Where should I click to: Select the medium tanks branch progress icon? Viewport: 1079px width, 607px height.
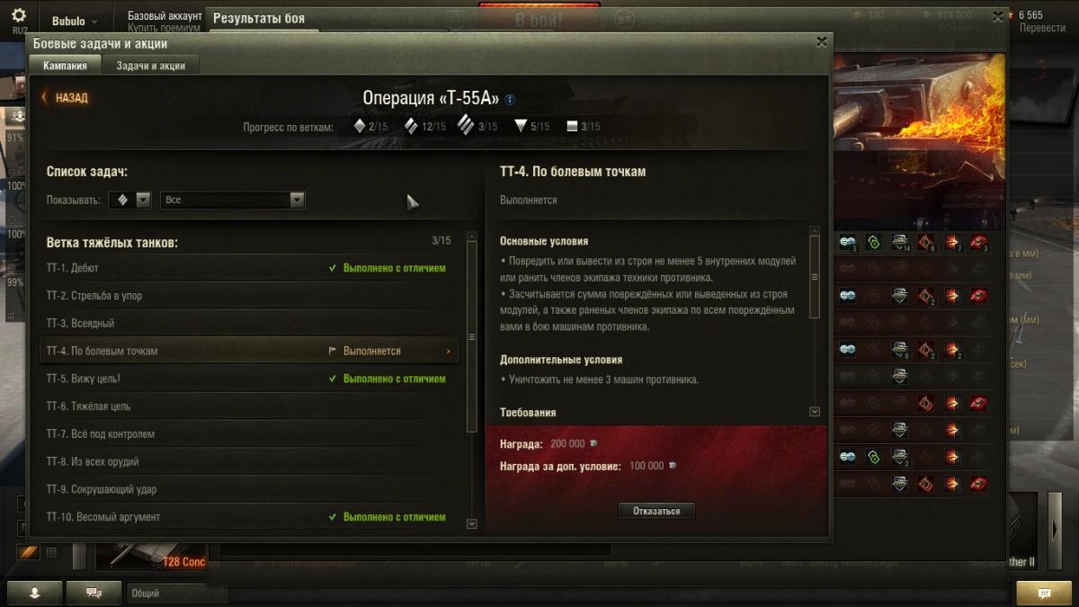411,126
